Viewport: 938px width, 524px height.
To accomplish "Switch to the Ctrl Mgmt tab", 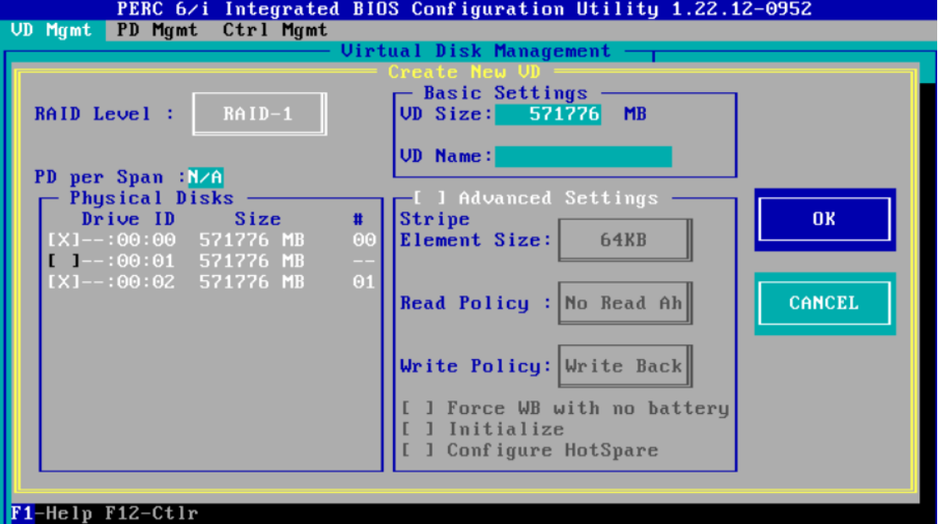I will 275,30.
